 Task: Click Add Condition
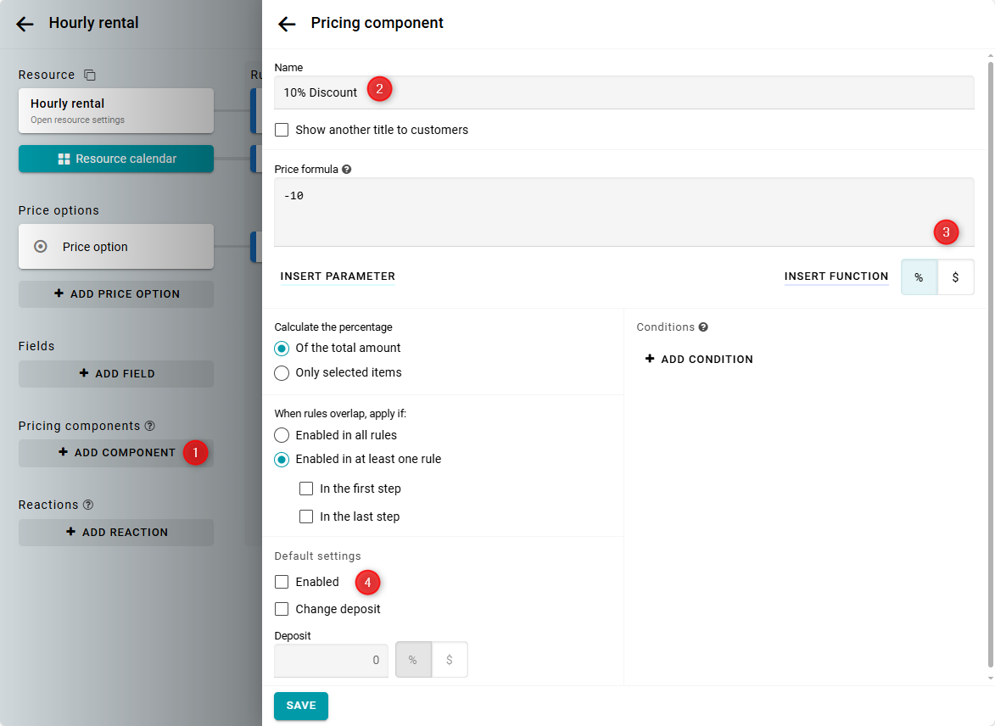point(699,360)
